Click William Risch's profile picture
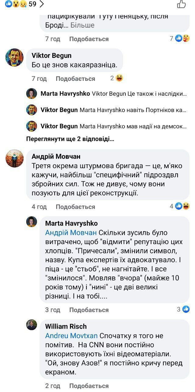This screenshot has width=195, height=392. (x=31, y=325)
